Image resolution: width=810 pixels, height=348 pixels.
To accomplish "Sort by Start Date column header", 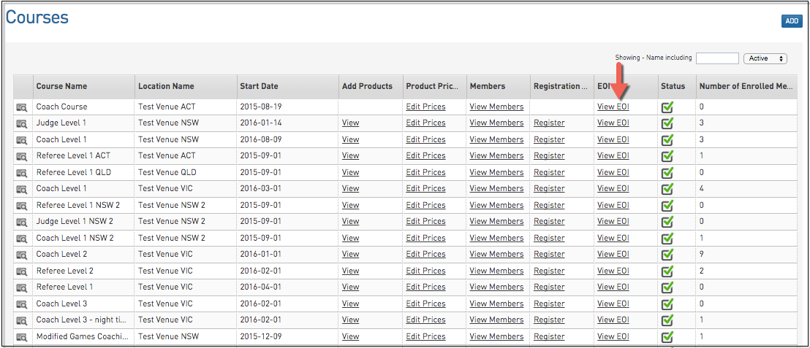I will pyautogui.click(x=259, y=86).
